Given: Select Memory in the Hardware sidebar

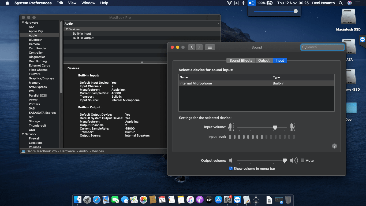Looking at the screenshot, I should (x=35, y=83).
